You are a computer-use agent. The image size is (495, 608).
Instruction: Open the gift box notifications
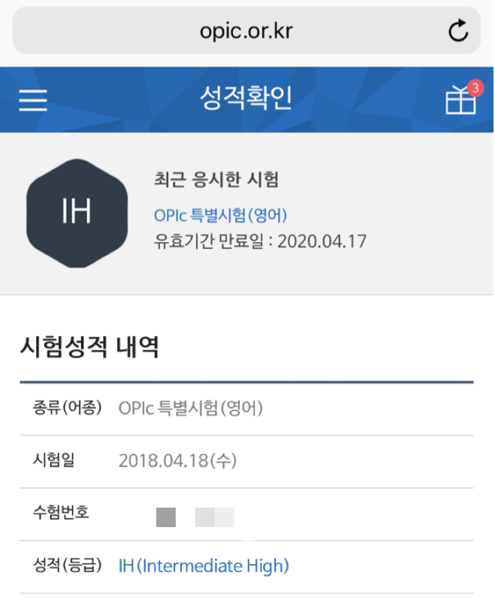coord(460,100)
